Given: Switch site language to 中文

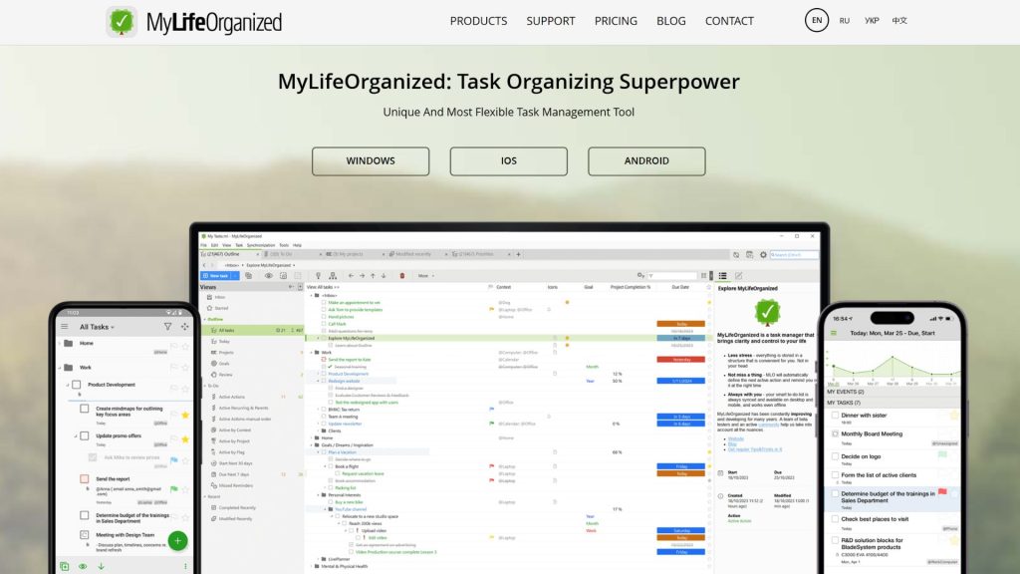Looking at the screenshot, I should (x=899, y=21).
